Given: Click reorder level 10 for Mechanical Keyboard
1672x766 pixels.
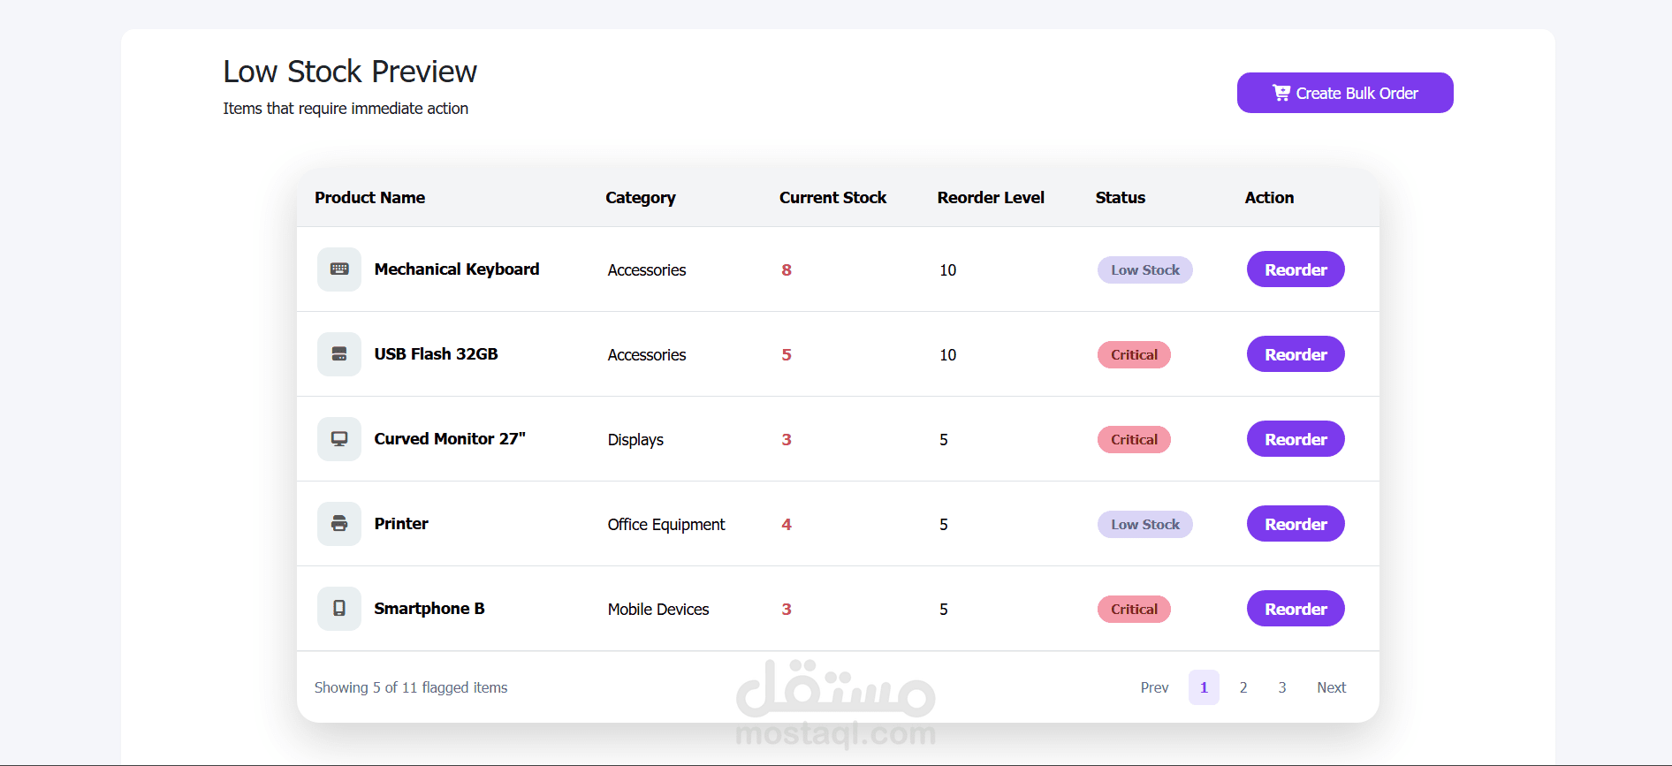Looking at the screenshot, I should coord(948,270).
